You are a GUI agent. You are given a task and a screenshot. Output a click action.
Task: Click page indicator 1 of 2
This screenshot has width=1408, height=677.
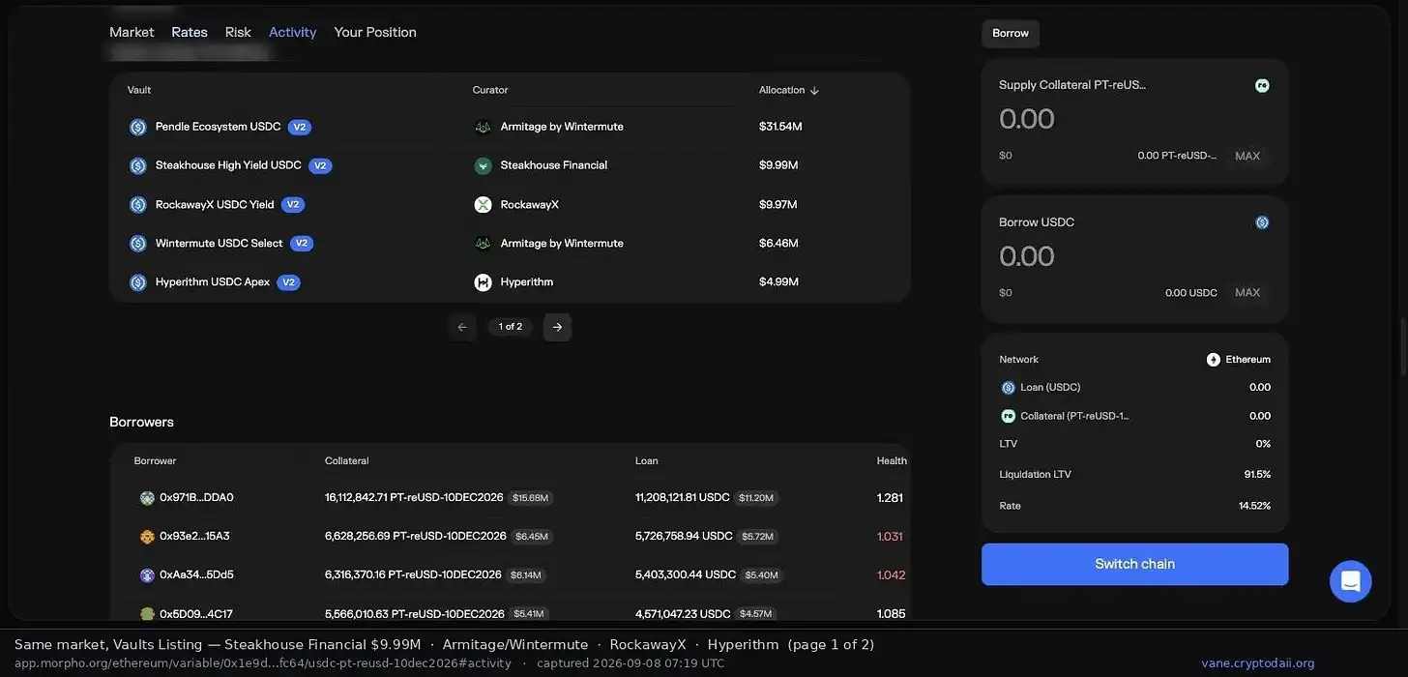(511, 327)
